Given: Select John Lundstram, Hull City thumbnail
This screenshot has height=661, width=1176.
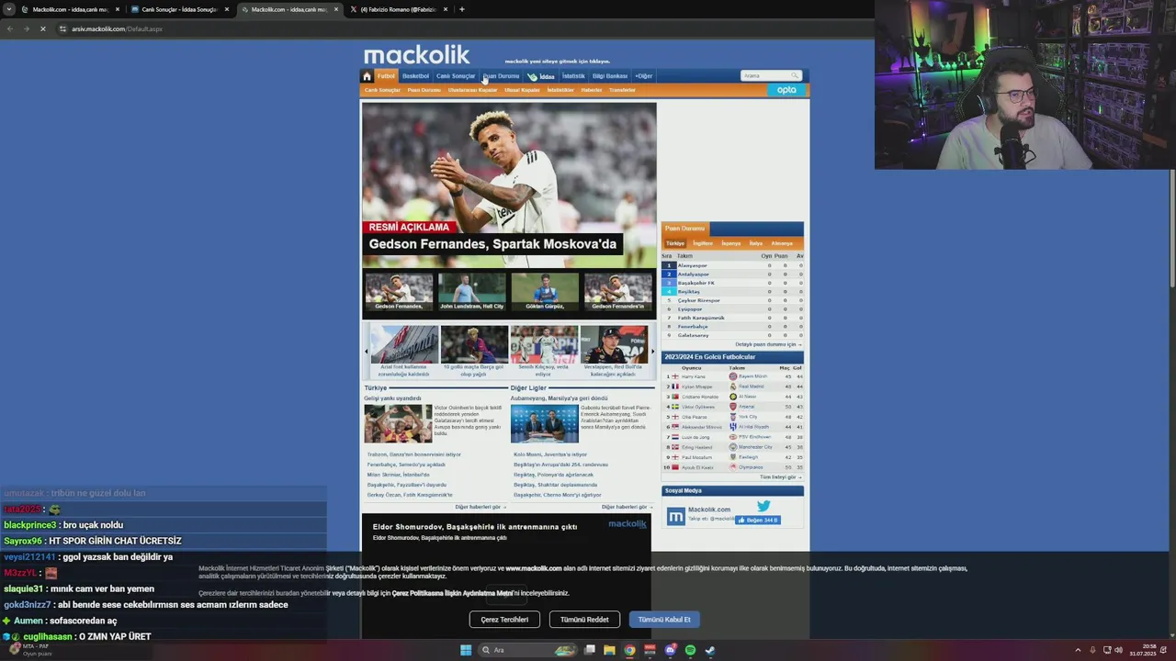Looking at the screenshot, I should pyautogui.click(x=472, y=292).
